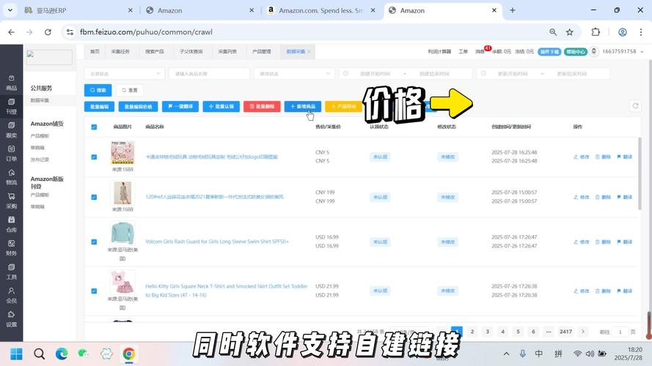Image resolution: width=652 pixels, height=366 pixels.
Task: Click the red 批量删除 button
Action: pyautogui.click(x=262, y=107)
